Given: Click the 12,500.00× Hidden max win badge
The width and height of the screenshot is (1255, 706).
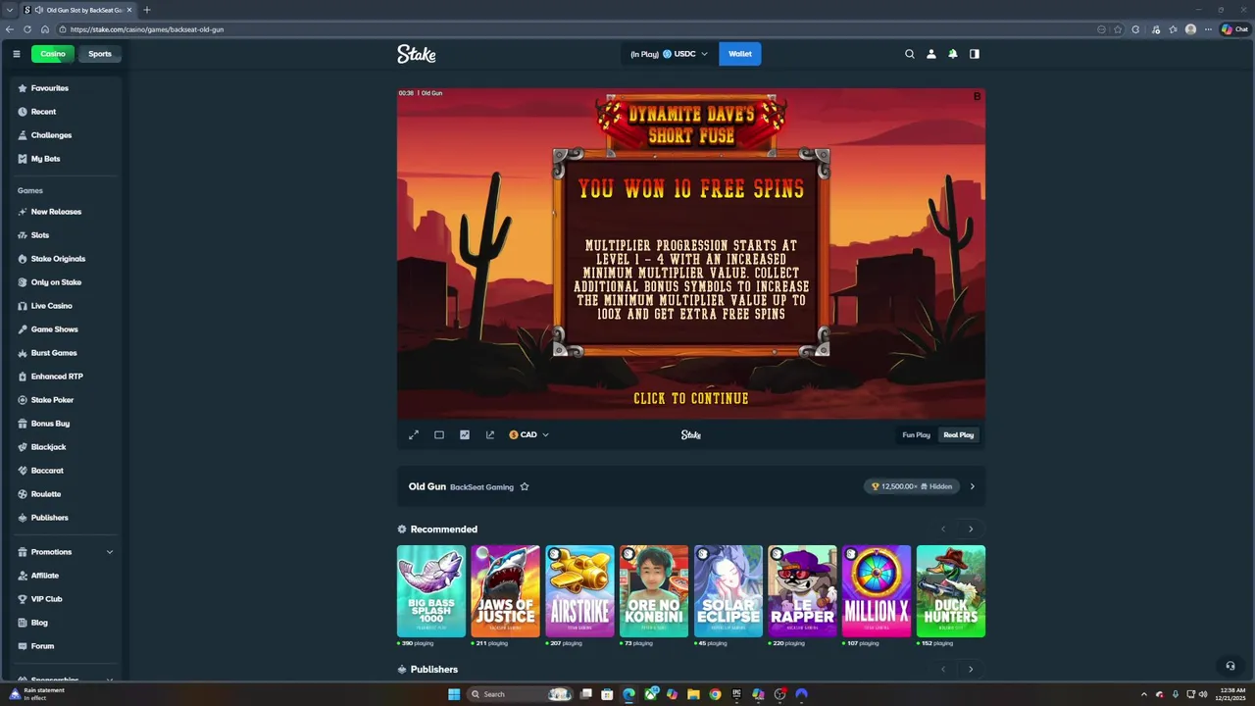Looking at the screenshot, I should click(912, 486).
